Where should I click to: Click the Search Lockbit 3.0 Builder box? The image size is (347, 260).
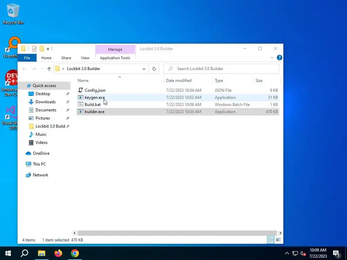click(221, 69)
